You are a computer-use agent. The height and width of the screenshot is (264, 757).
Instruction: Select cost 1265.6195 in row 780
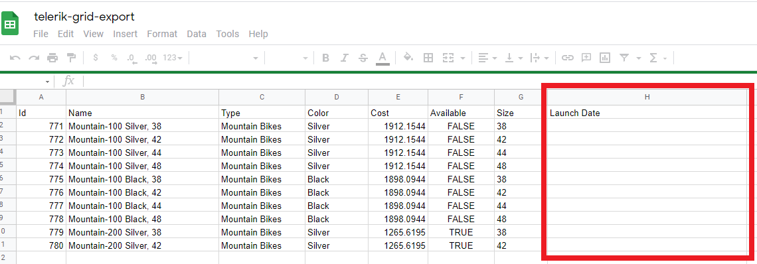(x=398, y=245)
